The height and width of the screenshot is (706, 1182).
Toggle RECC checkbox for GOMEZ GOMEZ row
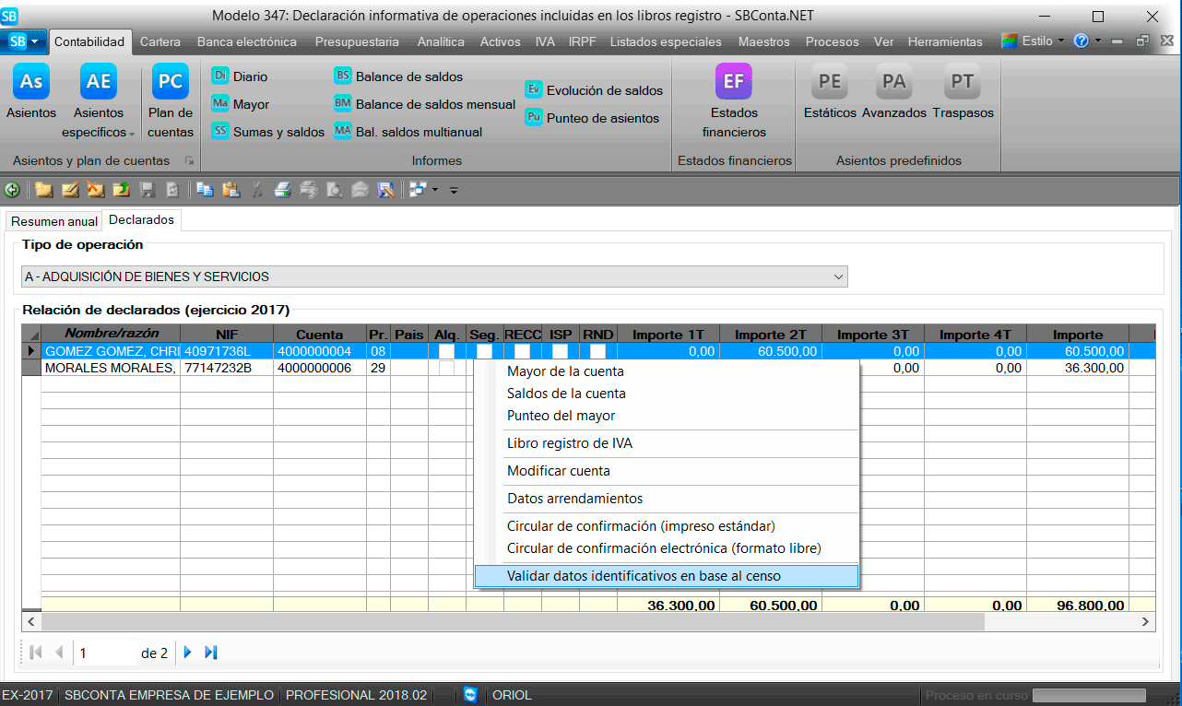[x=523, y=351]
